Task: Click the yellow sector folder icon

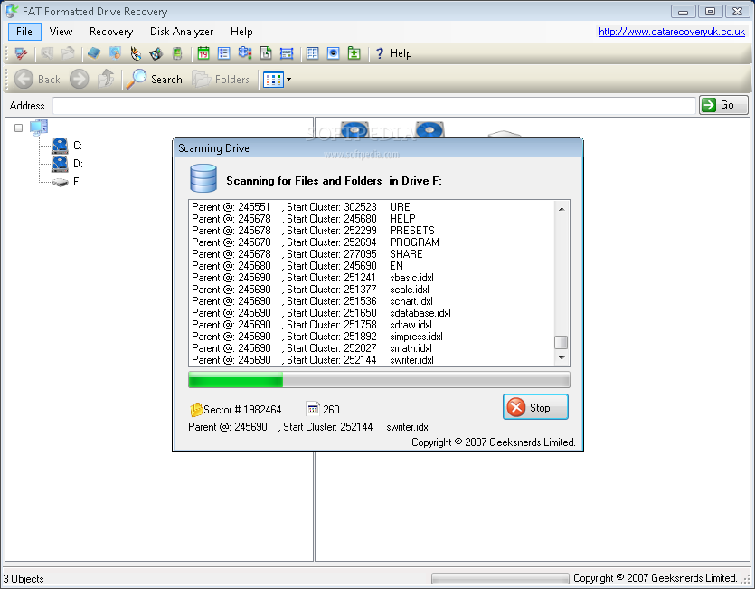Action: point(196,410)
